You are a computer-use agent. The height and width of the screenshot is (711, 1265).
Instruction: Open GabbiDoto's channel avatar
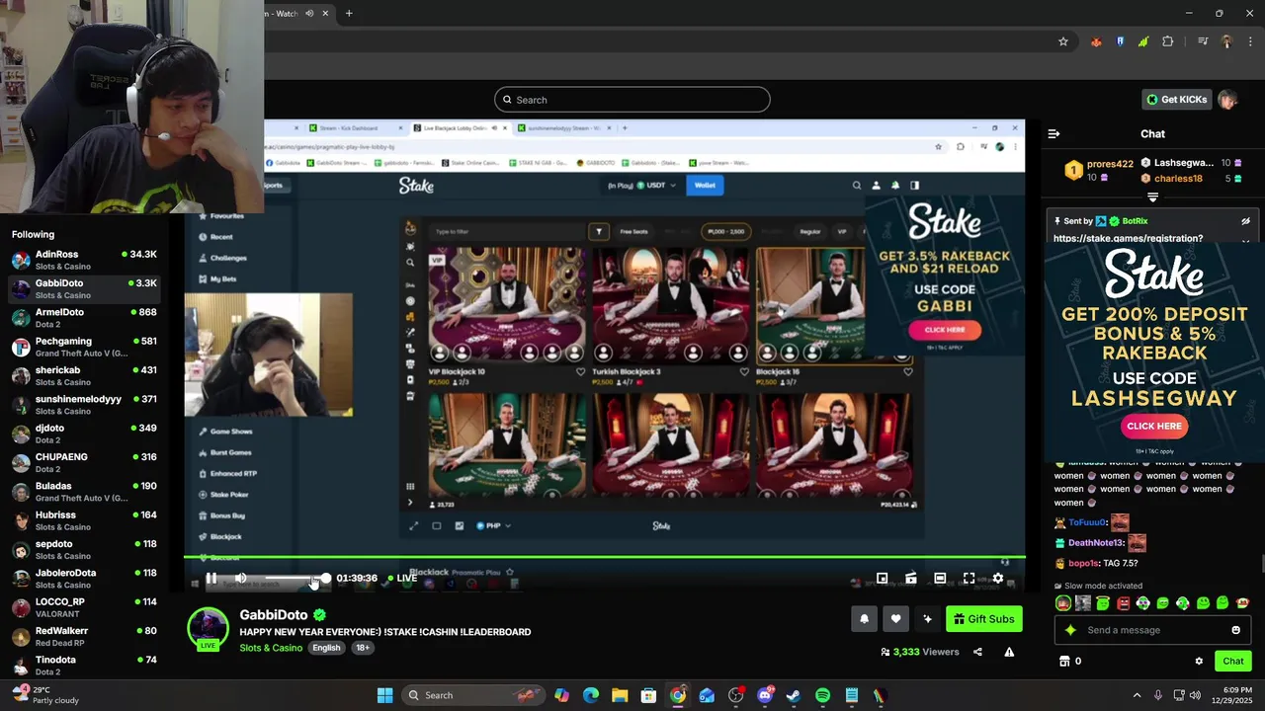[x=208, y=628]
